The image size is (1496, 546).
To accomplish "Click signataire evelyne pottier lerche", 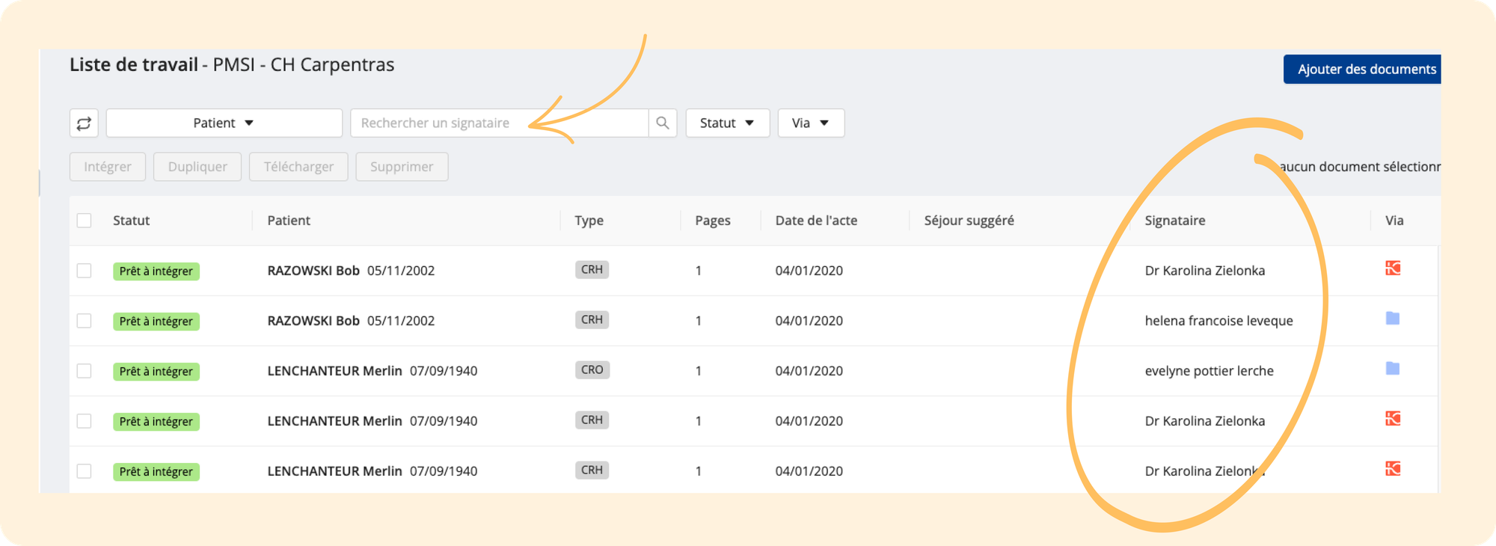I will point(1209,371).
